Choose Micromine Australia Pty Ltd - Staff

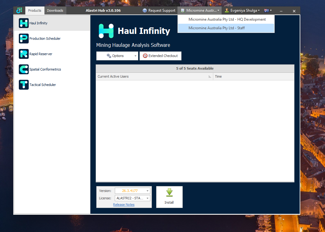(226, 28)
